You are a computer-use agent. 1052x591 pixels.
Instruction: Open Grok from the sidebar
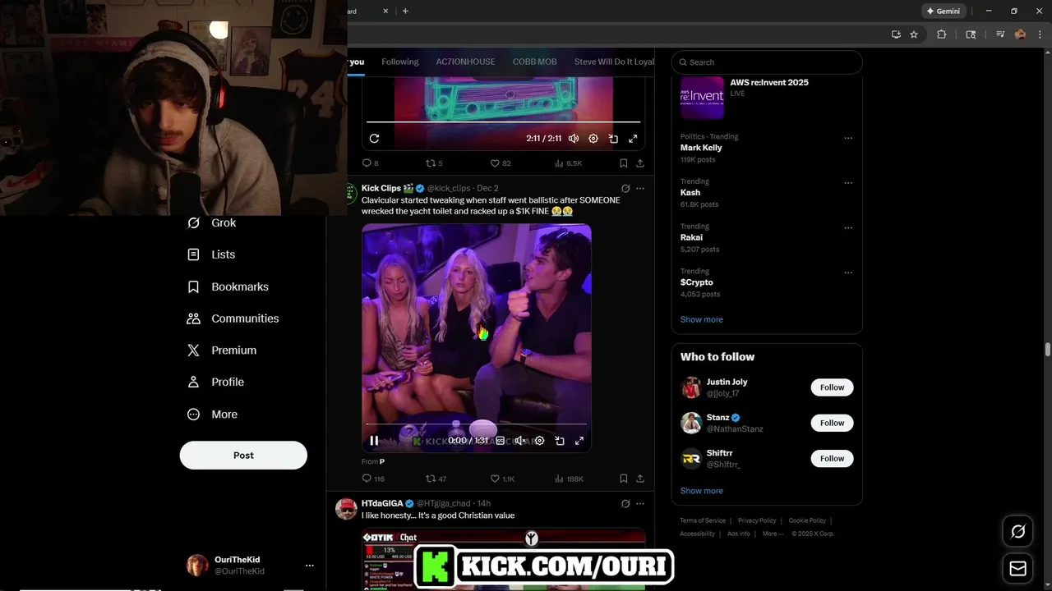point(212,222)
